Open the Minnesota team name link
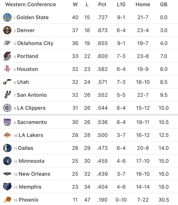 coord(32,161)
